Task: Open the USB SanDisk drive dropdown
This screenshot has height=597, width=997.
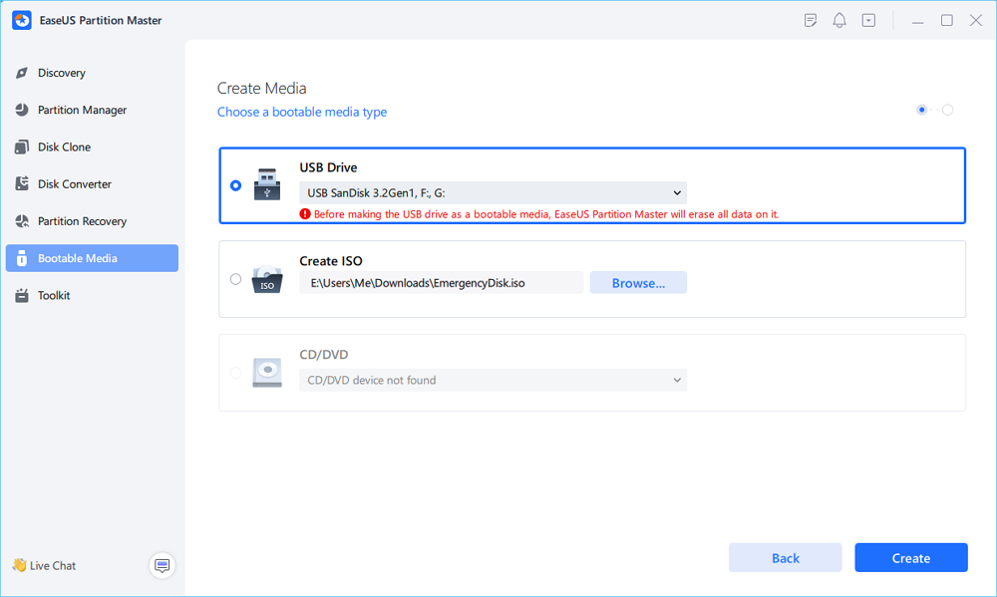Action: (x=493, y=192)
